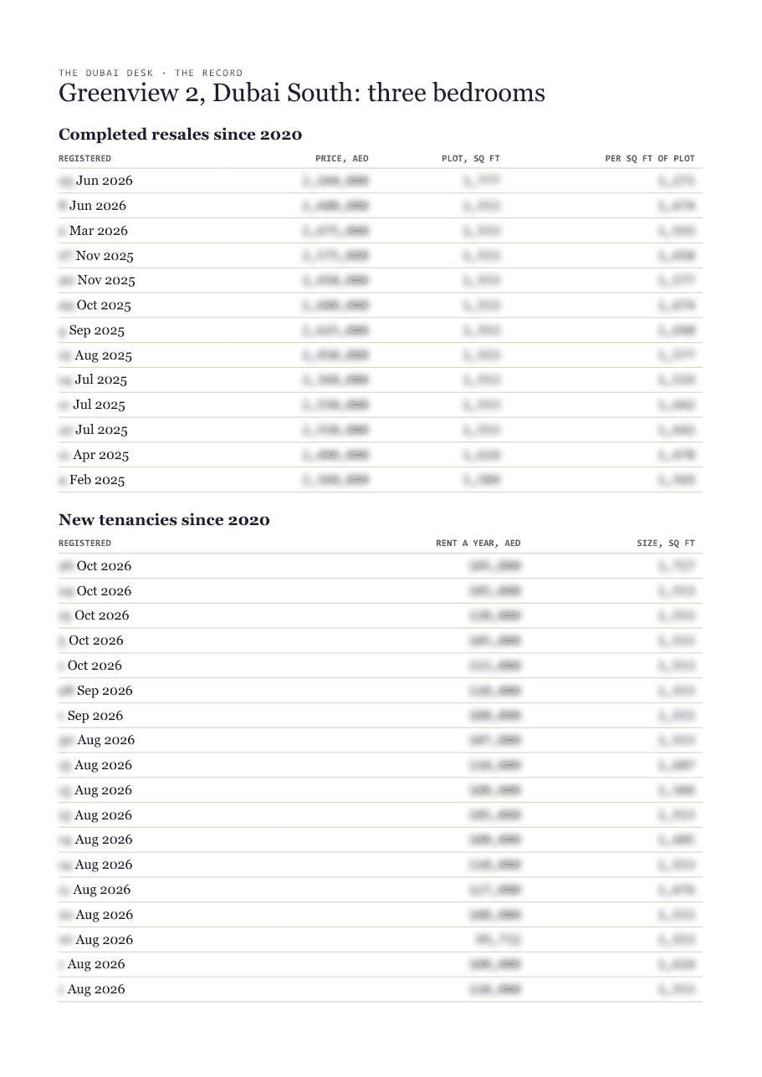Select the Mar 2026 resale row
The height and width of the screenshot is (1077, 762).
[x=381, y=231]
